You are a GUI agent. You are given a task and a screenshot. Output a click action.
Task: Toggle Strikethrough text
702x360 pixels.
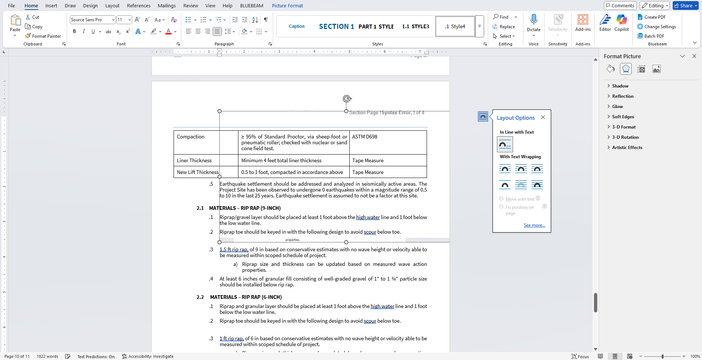[x=108, y=31]
